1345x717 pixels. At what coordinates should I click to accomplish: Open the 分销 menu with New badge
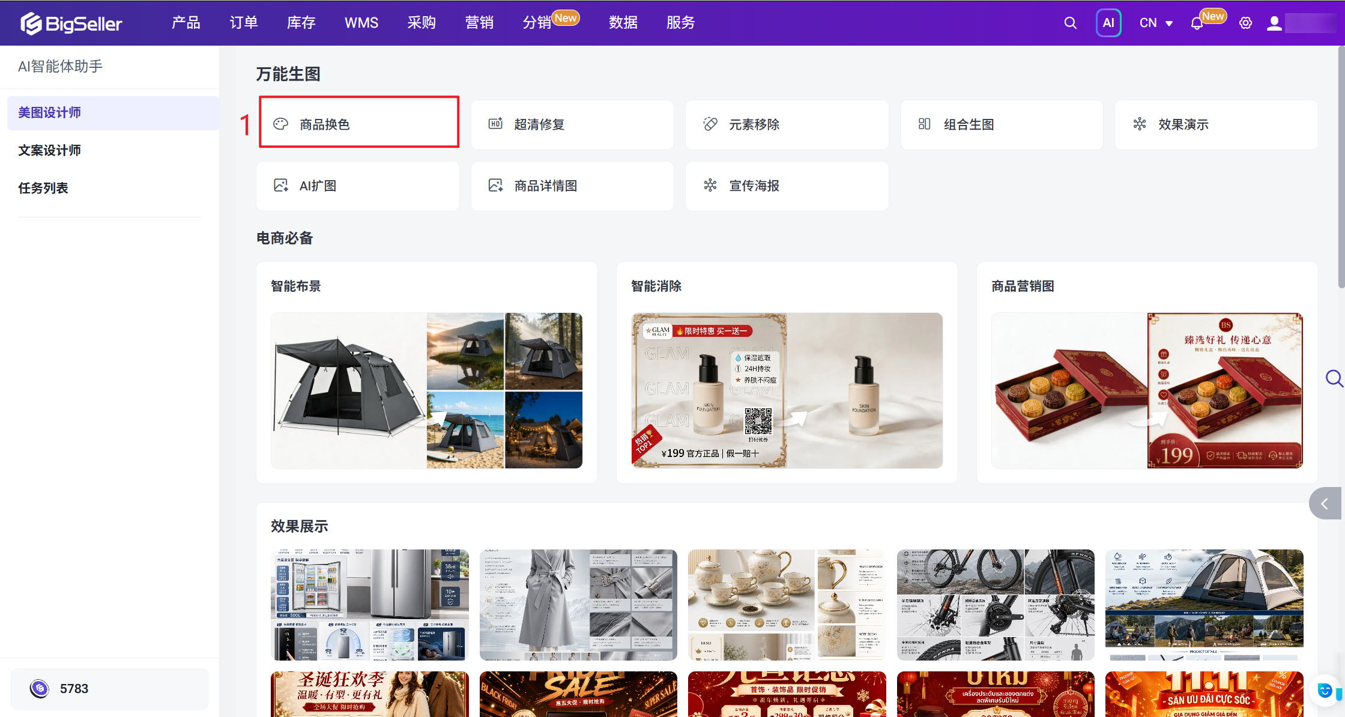pyautogui.click(x=537, y=23)
